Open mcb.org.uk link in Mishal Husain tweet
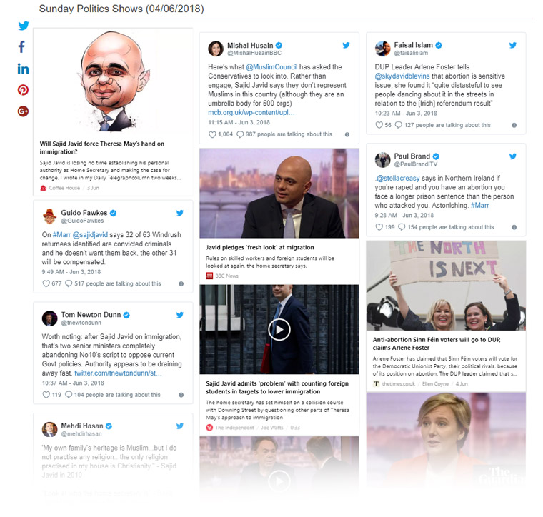Image resolution: width=543 pixels, height=517 pixels. tap(251, 112)
